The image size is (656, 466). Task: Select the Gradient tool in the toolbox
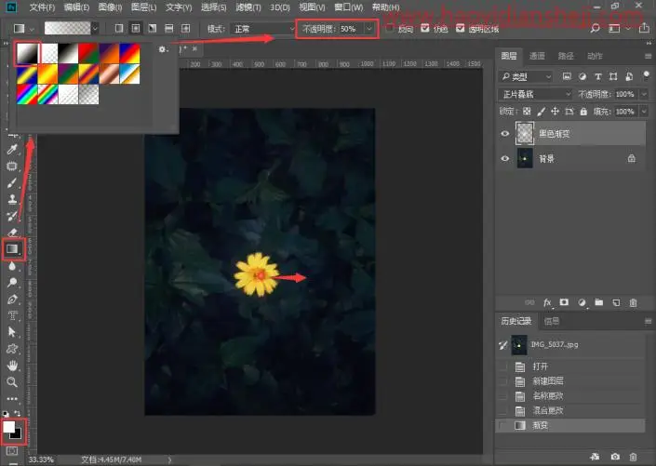coord(12,249)
